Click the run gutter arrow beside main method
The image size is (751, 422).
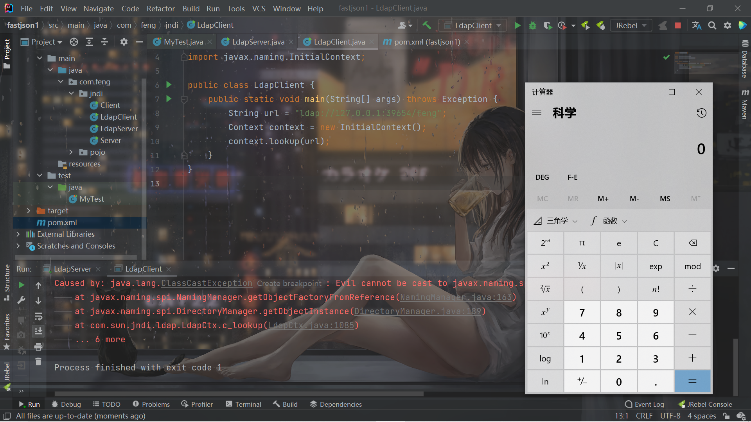point(169,99)
